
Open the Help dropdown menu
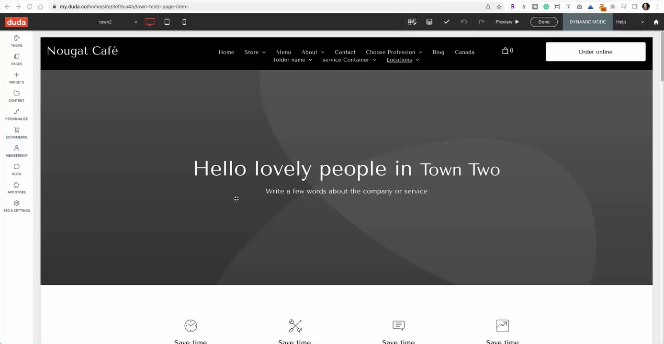coord(630,22)
